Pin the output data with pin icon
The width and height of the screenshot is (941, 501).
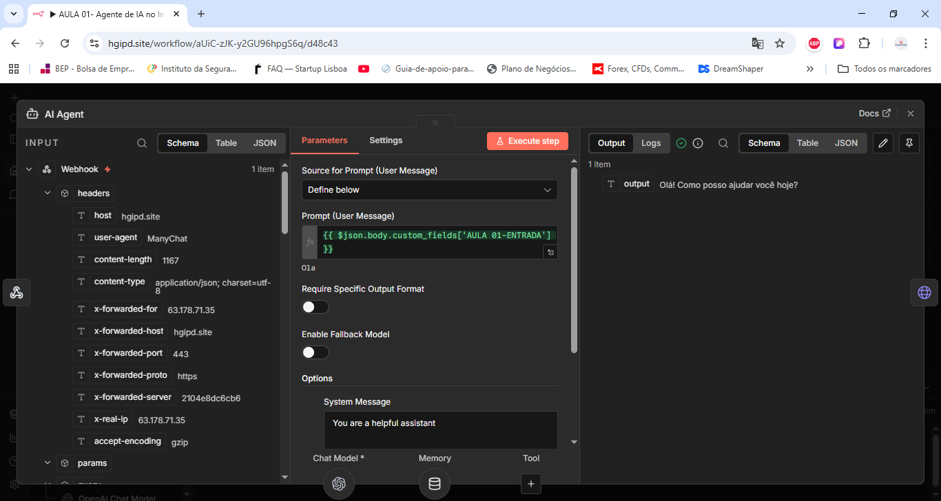[x=909, y=143]
